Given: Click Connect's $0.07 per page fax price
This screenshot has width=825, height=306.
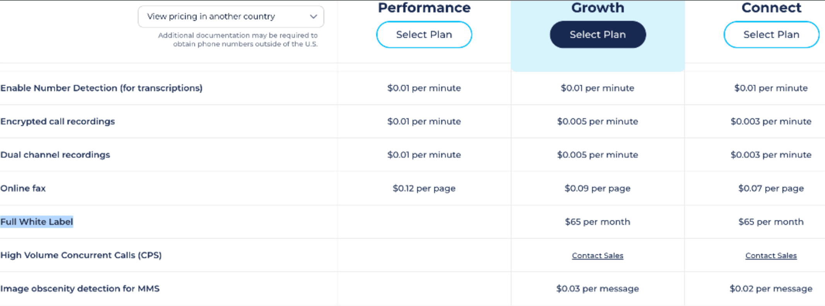Looking at the screenshot, I should (770, 188).
